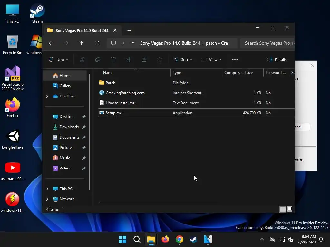The width and height of the screenshot is (330, 247).
Task: Select the YouTube username66 desktop icon
Action: (13, 171)
